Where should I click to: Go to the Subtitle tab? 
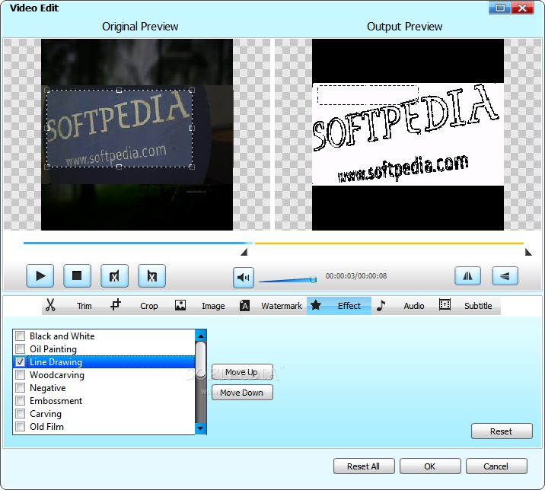[x=478, y=306]
